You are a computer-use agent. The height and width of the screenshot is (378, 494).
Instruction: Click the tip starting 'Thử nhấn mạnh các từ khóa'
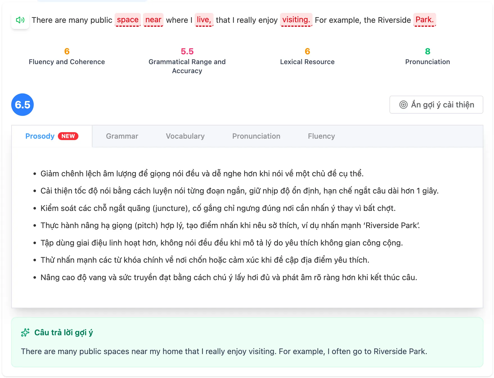click(205, 260)
